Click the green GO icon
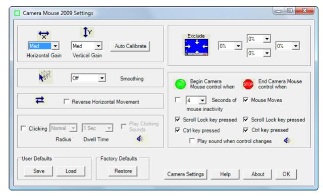 [x=181, y=84]
